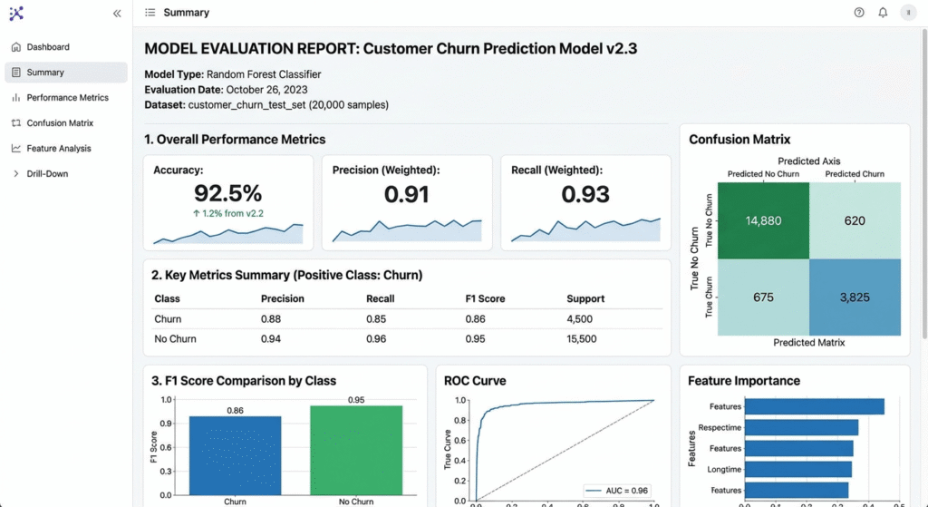Image resolution: width=928 pixels, height=507 pixels.
Task: Open the notifications bell icon
Action: [x=883, y=13]
